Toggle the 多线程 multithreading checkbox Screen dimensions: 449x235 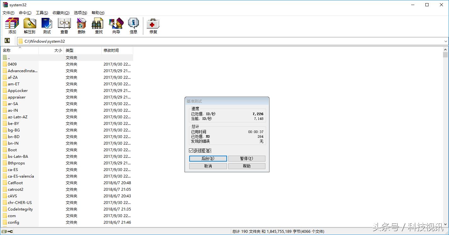pyautogui.click(x=191, y=150)
